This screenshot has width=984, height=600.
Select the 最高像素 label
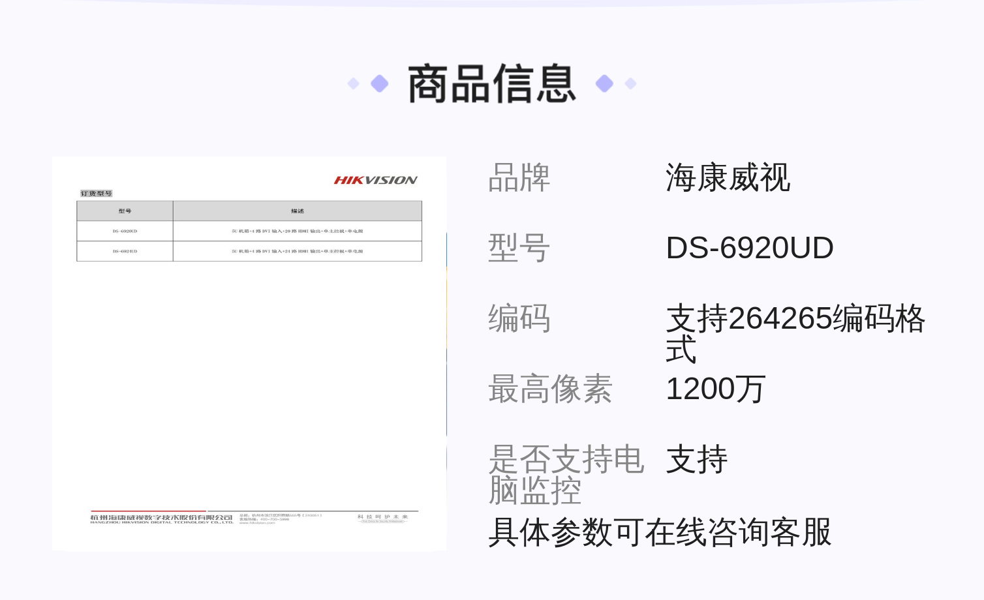pyautogui.click(x=550, y=389)
